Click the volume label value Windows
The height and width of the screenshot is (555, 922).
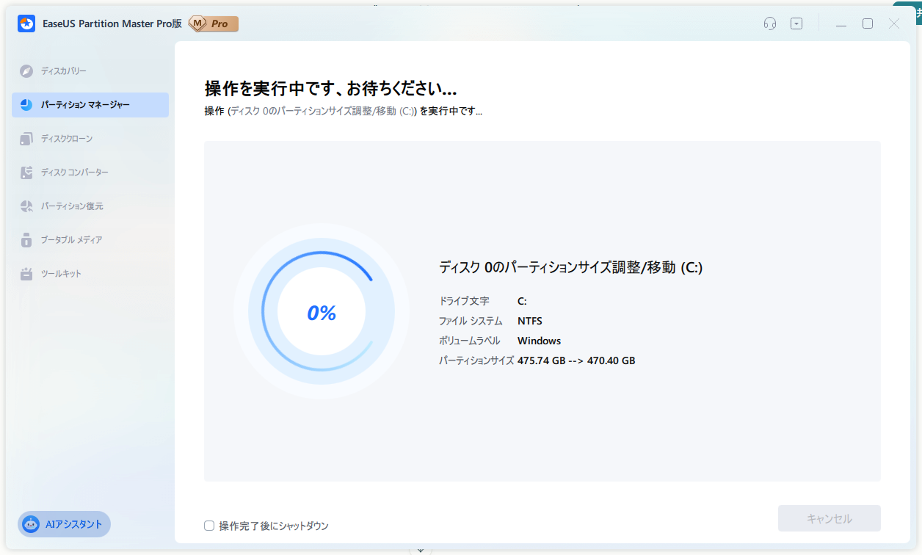click(x=540, y=341)
